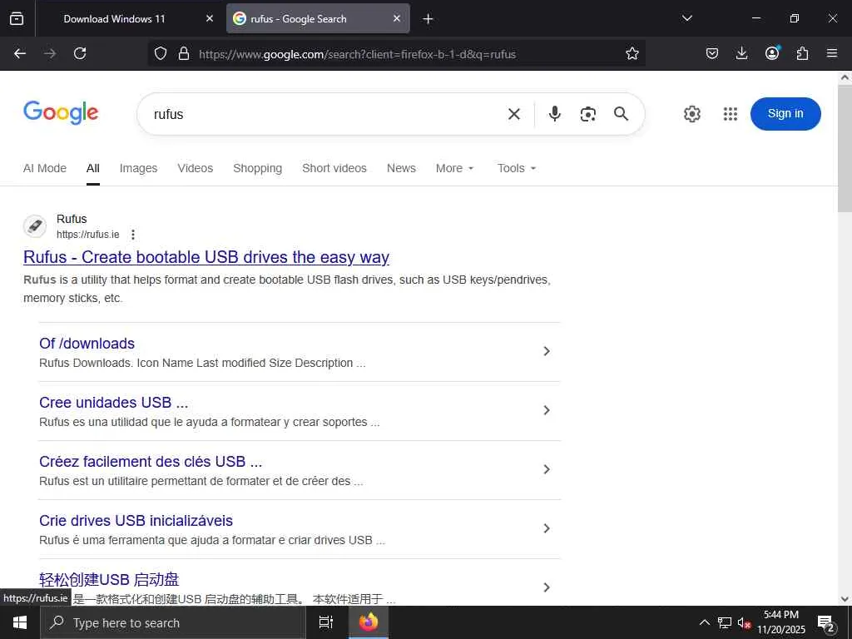Click Firefox icon in taskbar

click(x=369, y=622)
